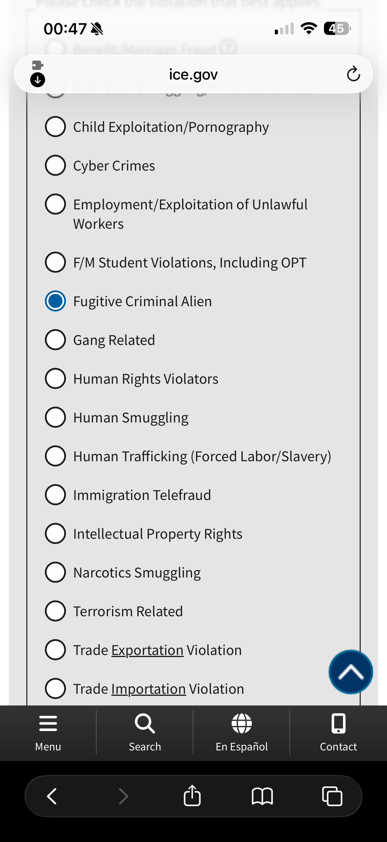This screenshot has height=842, width=387.
Task: Tap the underlined Importation link
Action: (148, 689)
